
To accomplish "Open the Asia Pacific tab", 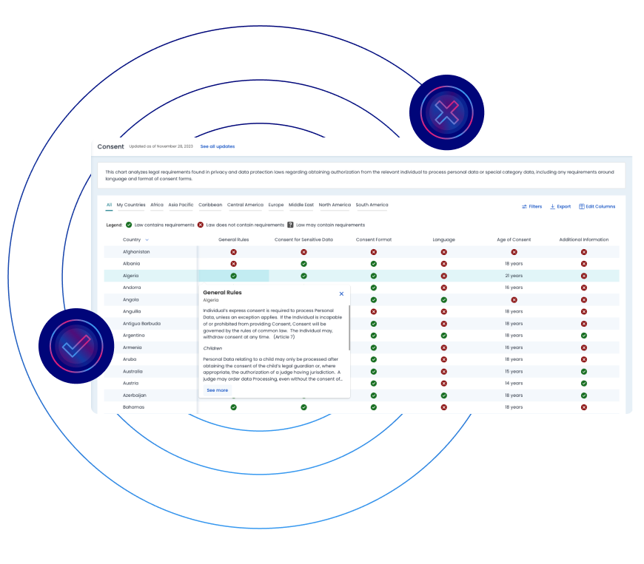I will [x=181, y=205].
